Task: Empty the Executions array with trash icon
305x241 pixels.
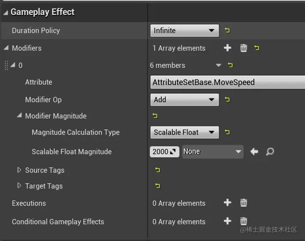Action: click(x=243, y=203)
